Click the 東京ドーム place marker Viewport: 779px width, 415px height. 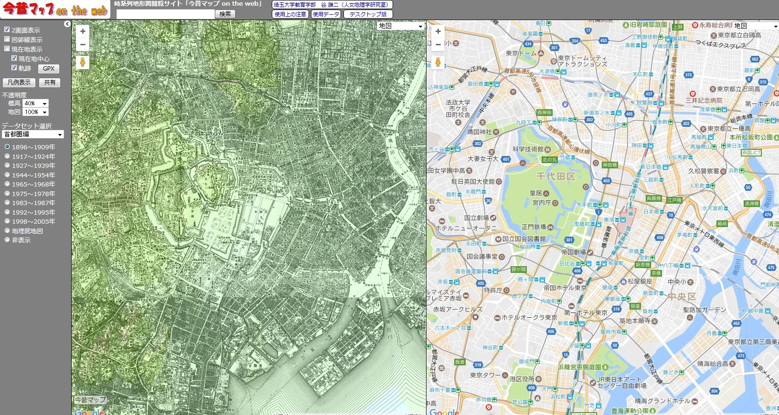pyautogui.click(x=541, y=53)
